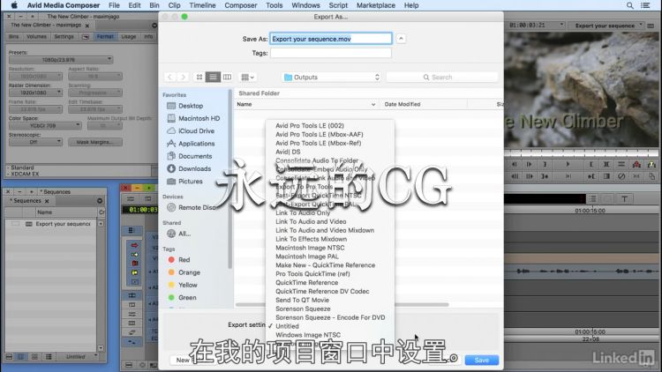Click the Clear Marks circle-slash icon

tap(621, 176)
